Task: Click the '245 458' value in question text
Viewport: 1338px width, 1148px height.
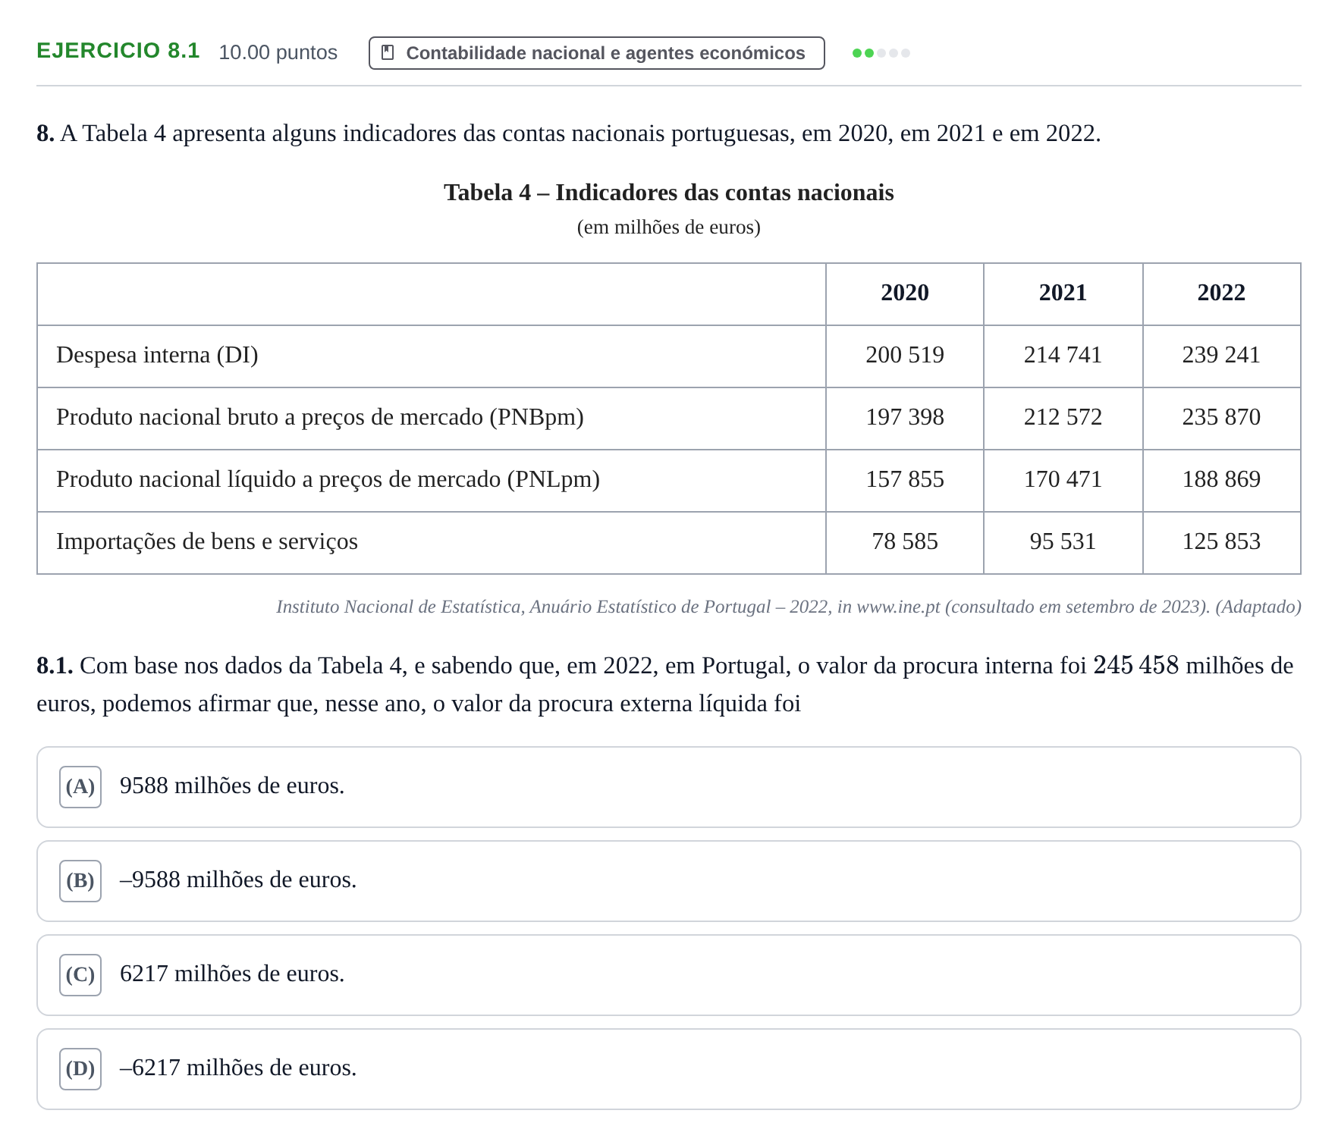Action: click(1136, 665)
